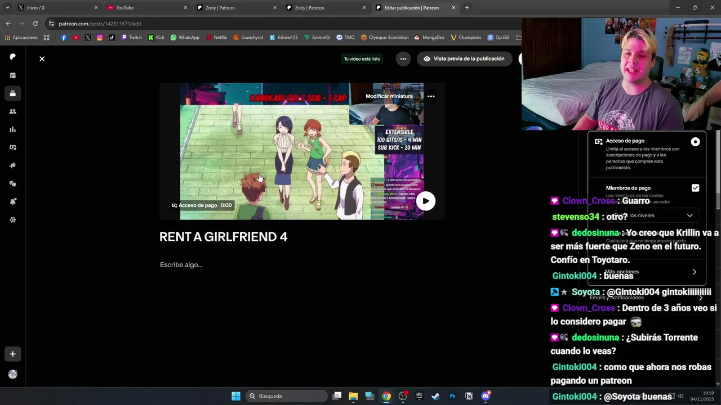This screenshot has width=721, height=405.
Task: Open the three-dot menu beside video status
Action: pos(403,58)
